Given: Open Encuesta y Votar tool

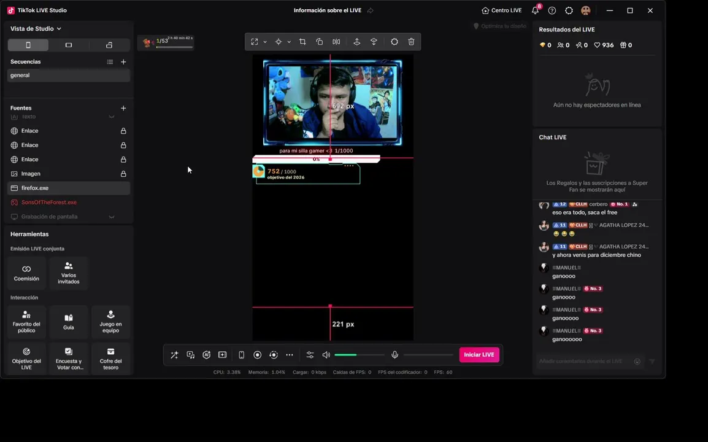Looking at the screenshot, I should coord(69,359).
